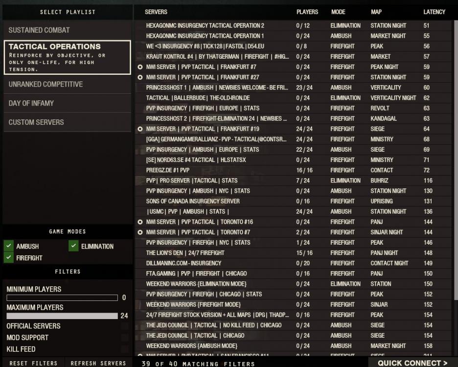The width and height of the screenshot is (458, 367).
Task: Click official server icon beside Toronto #16
Action: 140,222
